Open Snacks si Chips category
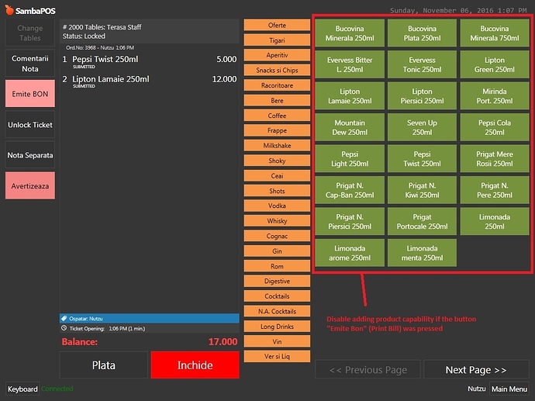 point(277,71)
